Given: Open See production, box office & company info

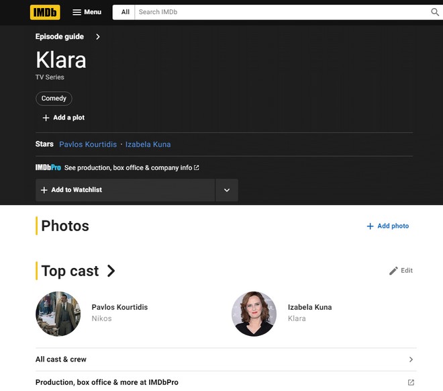Looking at the screenshot, I should click(131, 168).
